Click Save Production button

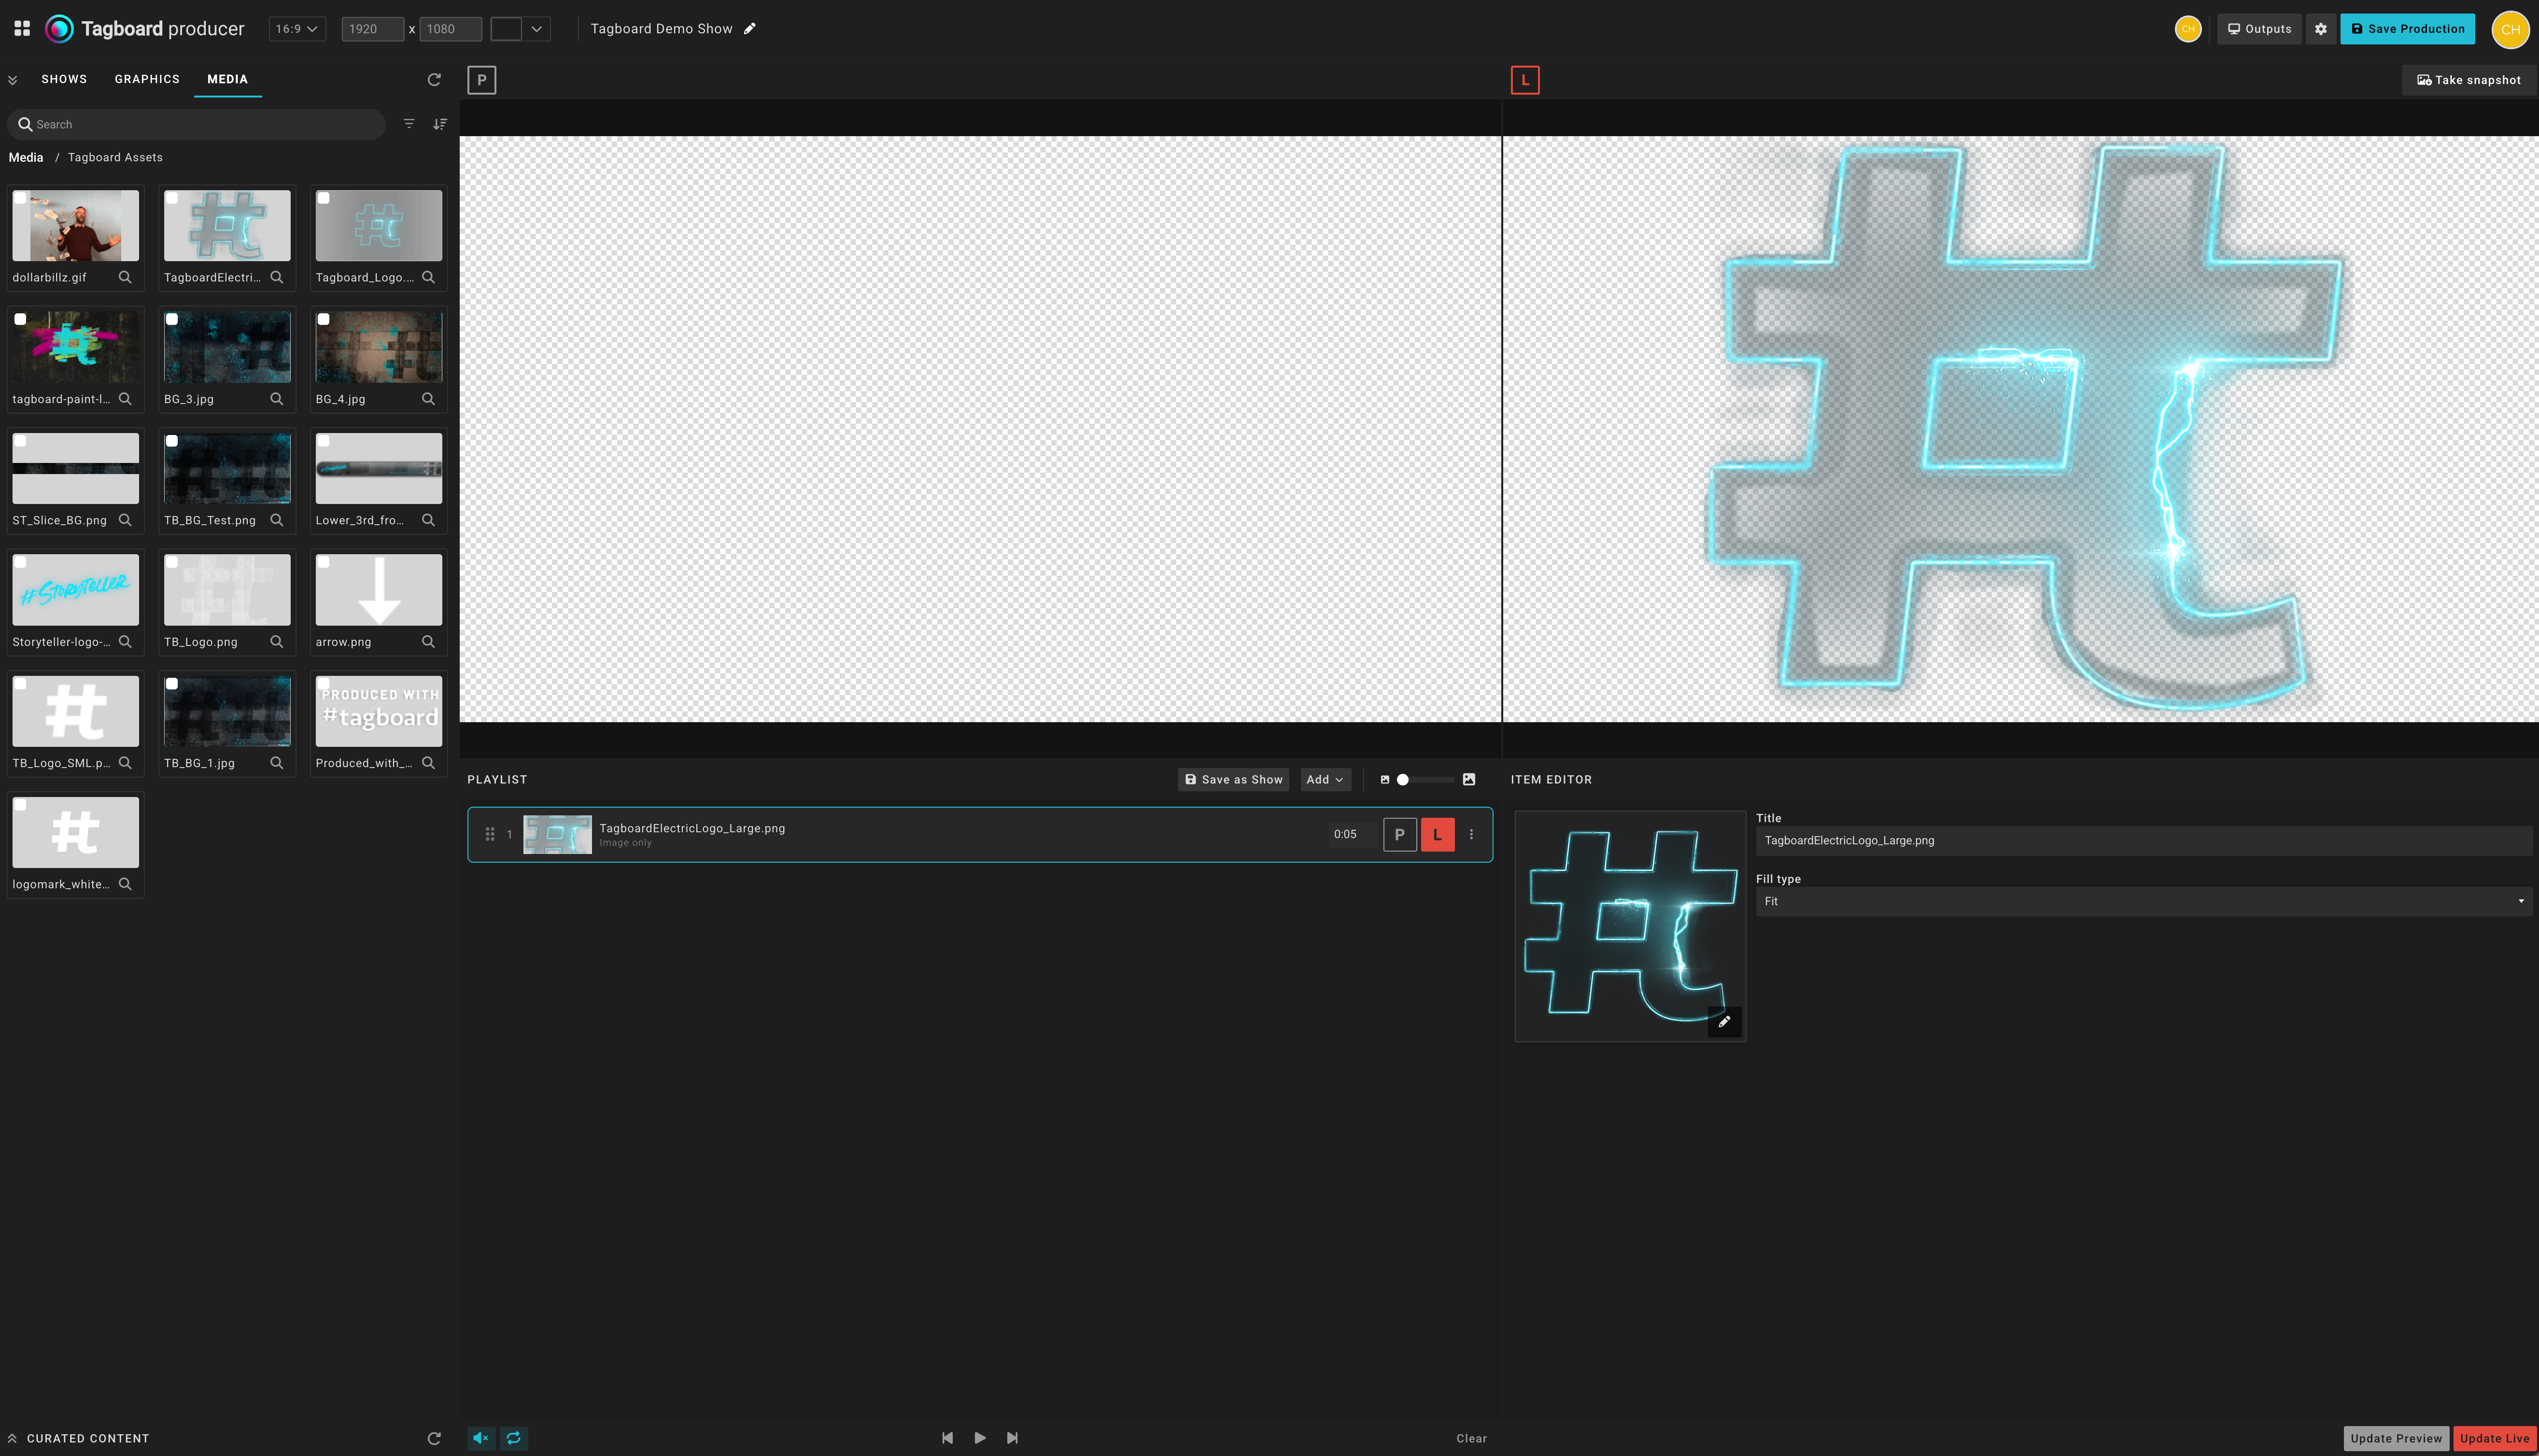point(2408,29)
